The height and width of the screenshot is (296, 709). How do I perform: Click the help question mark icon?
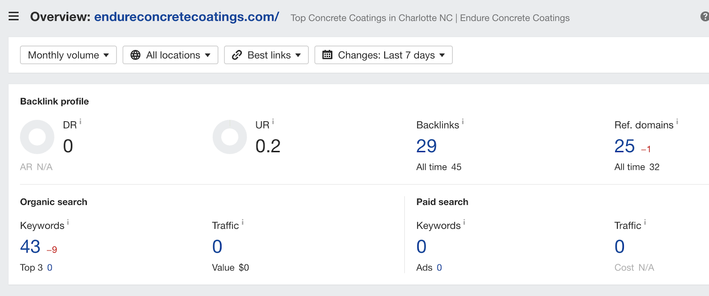(x=705, y=17)
